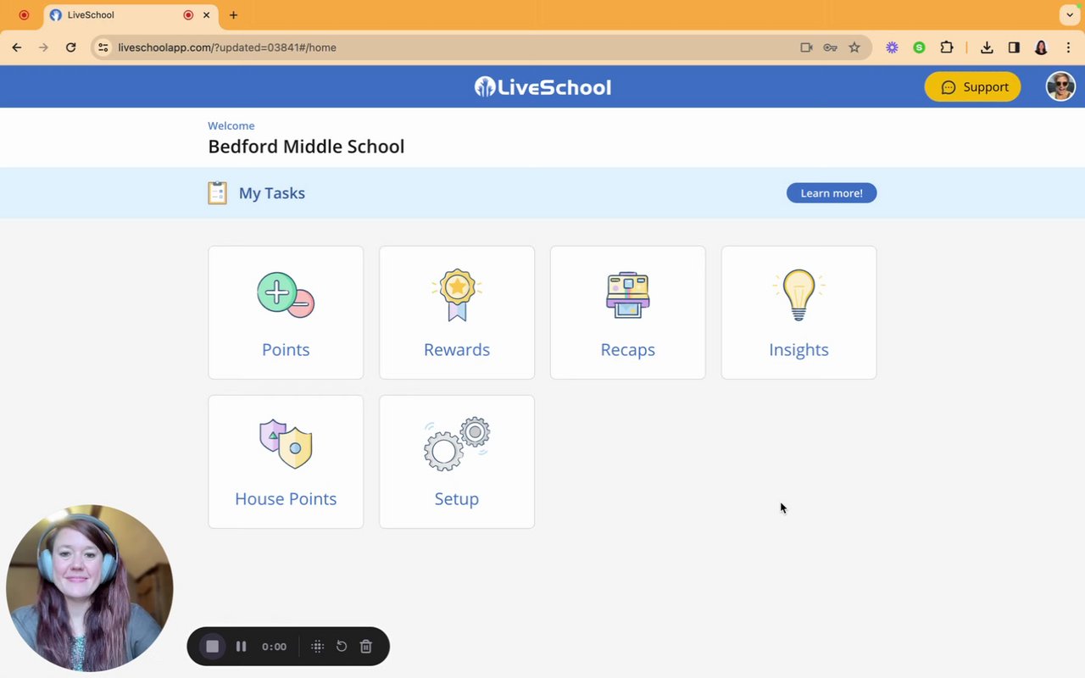The height and width of the screenshot is (678, 1085).
Task: Click the camera icon in address bar
Action: click(x=806, y=47)
